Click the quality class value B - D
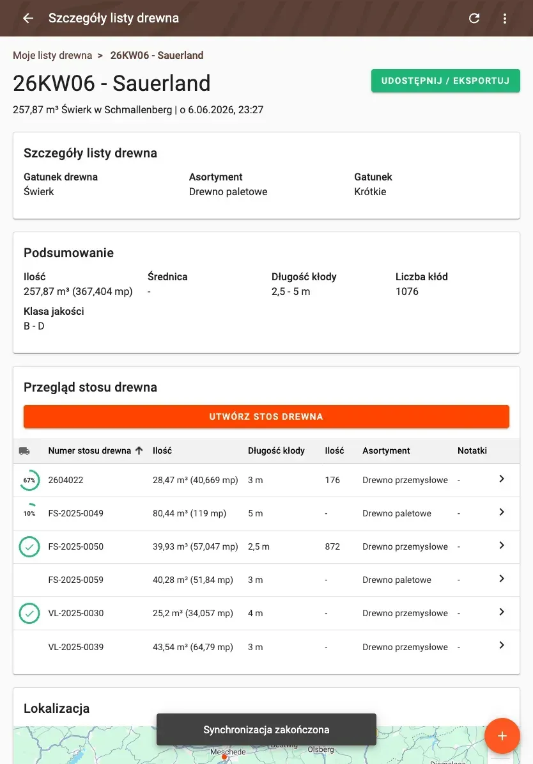Screen dimensions: 533x764 coord(34,326)
